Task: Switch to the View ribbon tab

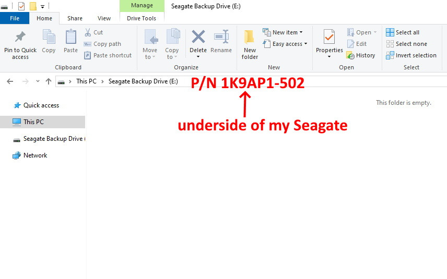Action: point(104,18)
